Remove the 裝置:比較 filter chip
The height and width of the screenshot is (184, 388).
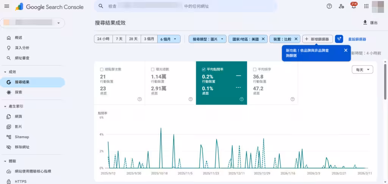point(296,39)
